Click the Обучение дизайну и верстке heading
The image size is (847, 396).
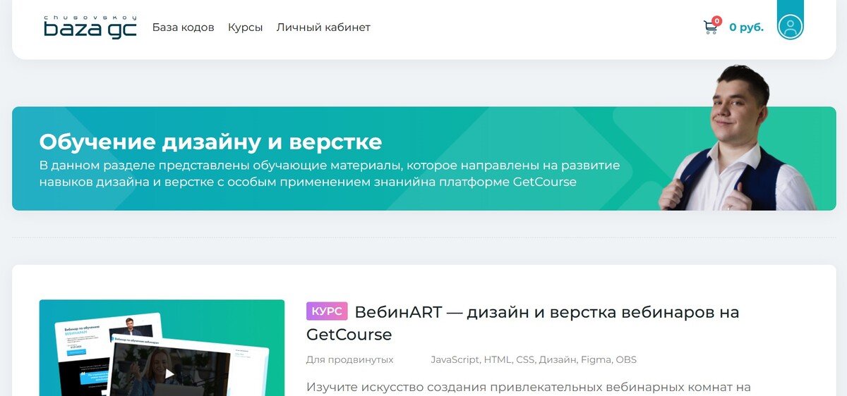click(210, 142)
